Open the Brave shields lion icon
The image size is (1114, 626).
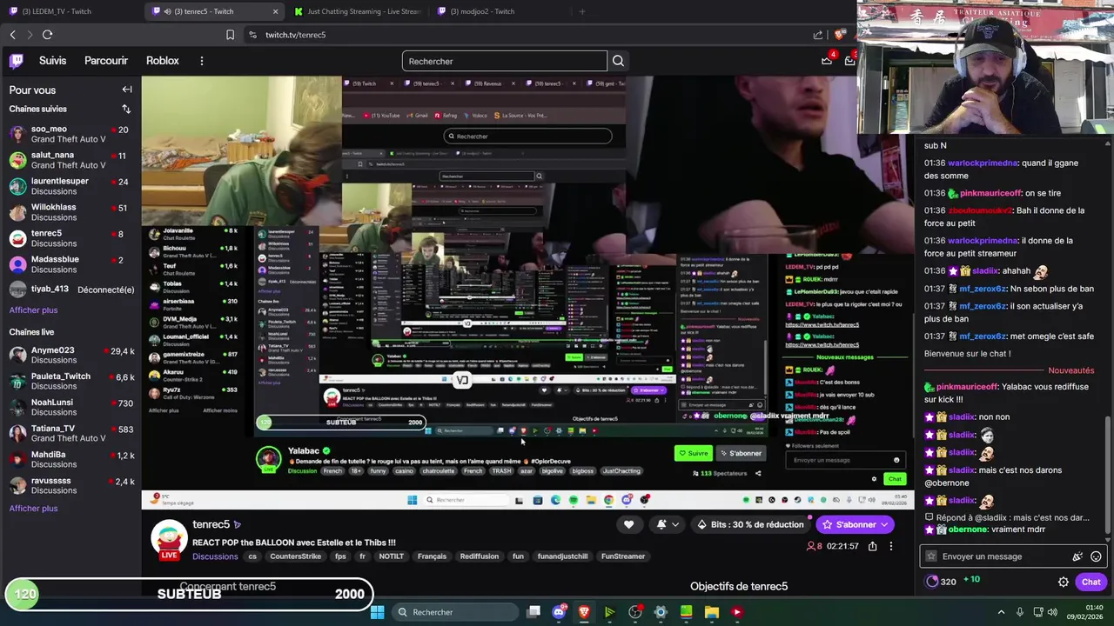pos(839,35)
